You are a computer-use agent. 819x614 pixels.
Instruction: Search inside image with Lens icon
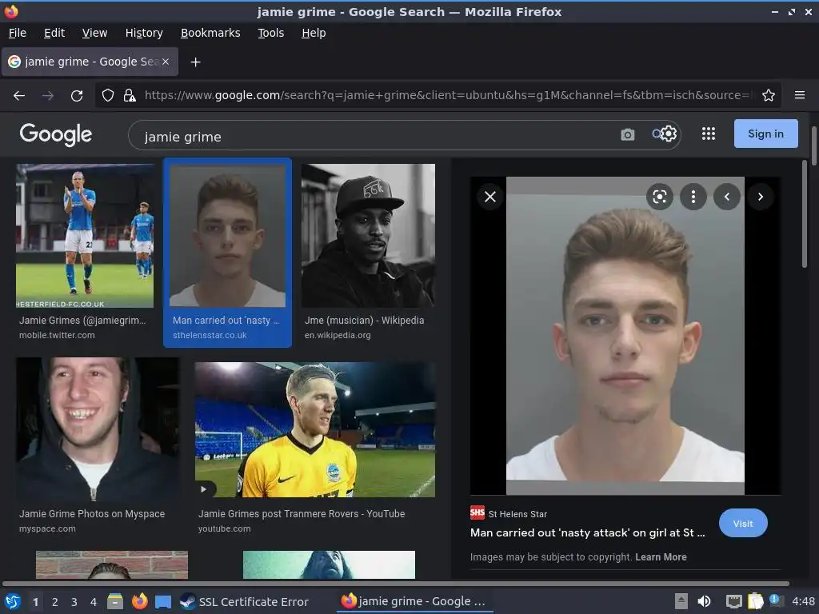(x=660, y=197)
